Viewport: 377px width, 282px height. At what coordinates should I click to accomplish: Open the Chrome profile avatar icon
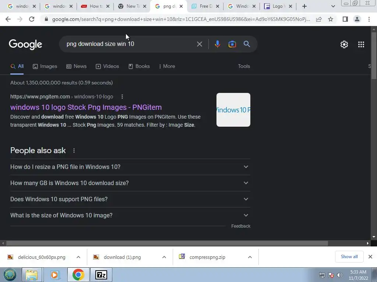pyautogui.click(x=357, y=19)
